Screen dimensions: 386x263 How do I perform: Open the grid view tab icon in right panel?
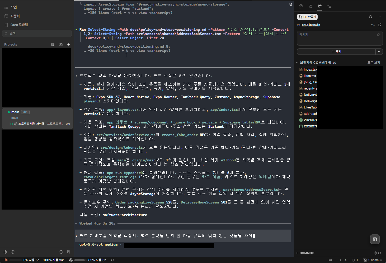click(x=310, y=6)
